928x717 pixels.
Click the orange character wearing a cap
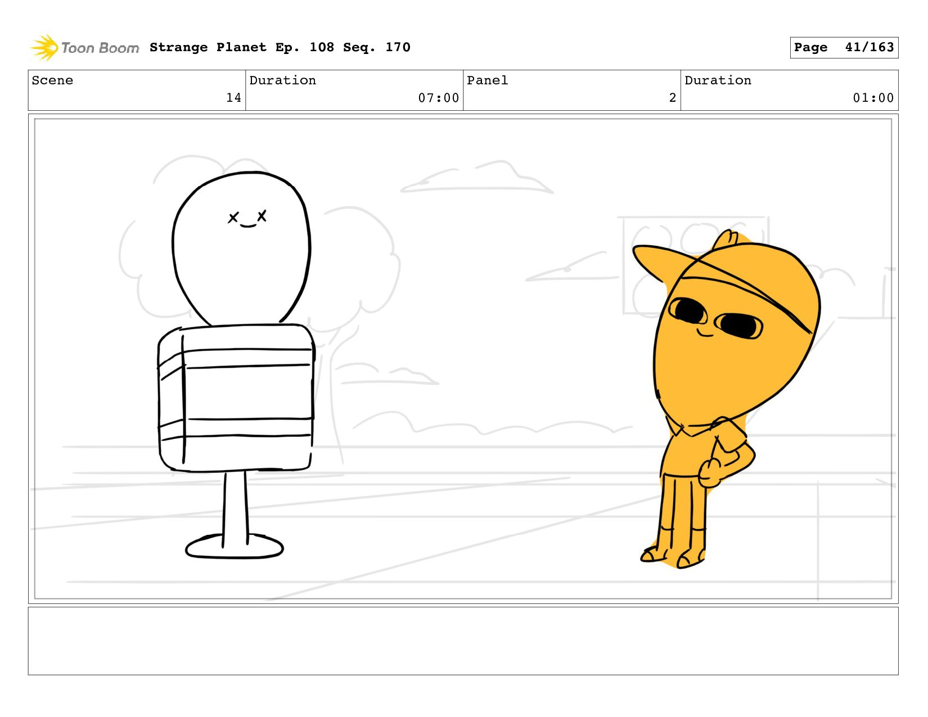pyautogui.click(x=726, y=398)
